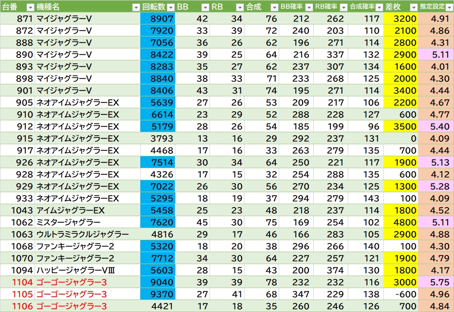
Task: Open the RB column filter dropdown
Action: click(240, 7)
